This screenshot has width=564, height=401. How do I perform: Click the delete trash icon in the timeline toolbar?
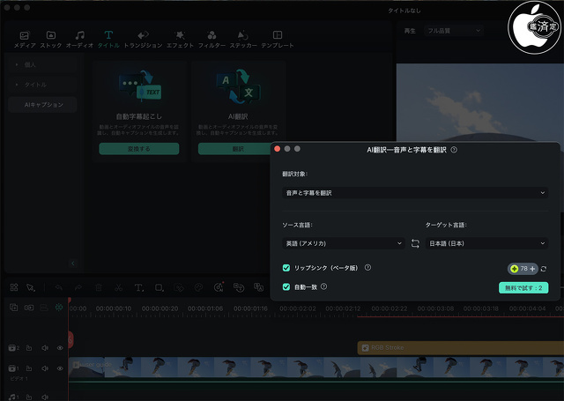coord(98,287)
